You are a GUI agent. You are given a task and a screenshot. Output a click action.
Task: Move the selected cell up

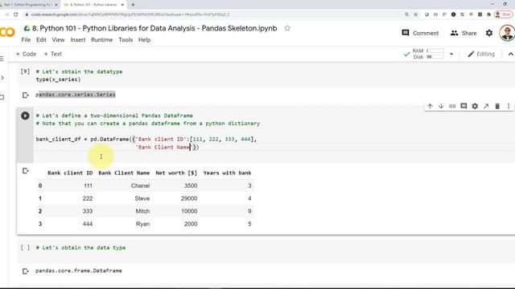tap(430, 106)
